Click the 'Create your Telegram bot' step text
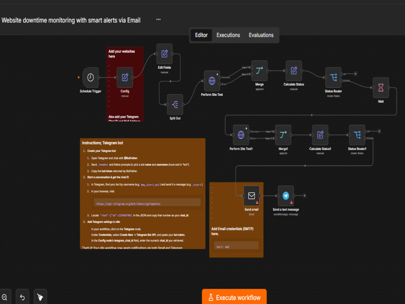Image resolution: width=405 pixels, height=304 pixels. click(x=102, y=151)
